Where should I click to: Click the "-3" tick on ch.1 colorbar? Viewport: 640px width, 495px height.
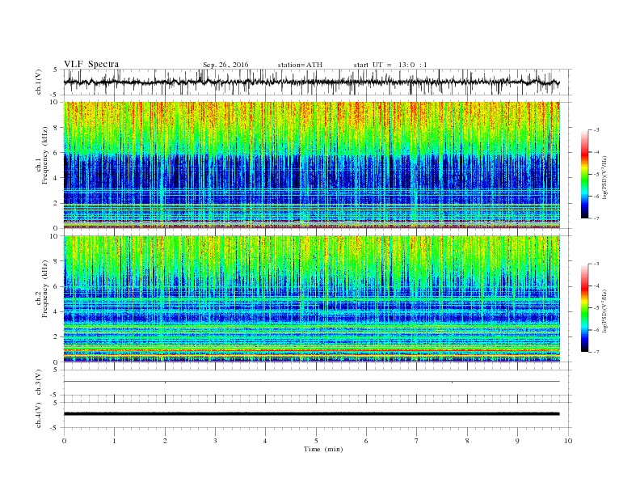(596, 130)
